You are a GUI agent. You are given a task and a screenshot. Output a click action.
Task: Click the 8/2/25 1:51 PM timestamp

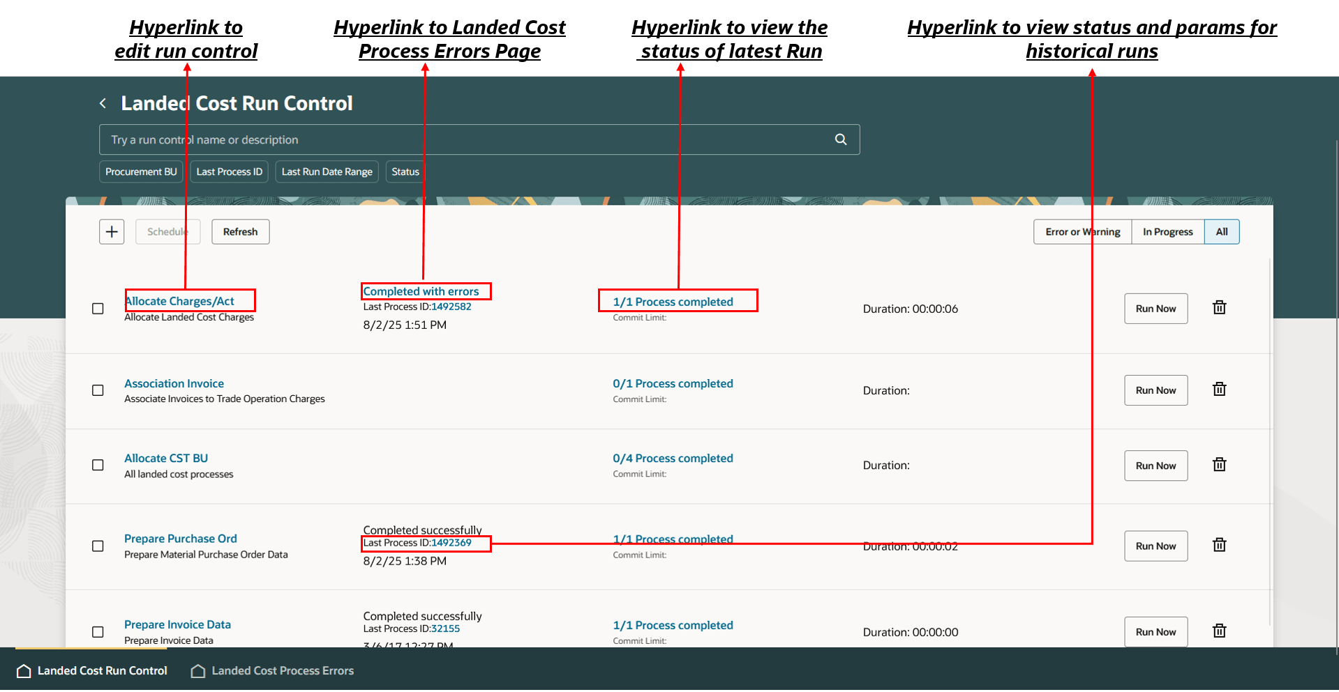[405, 325]
